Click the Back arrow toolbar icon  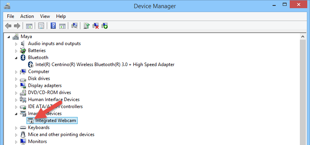[8, 26]
